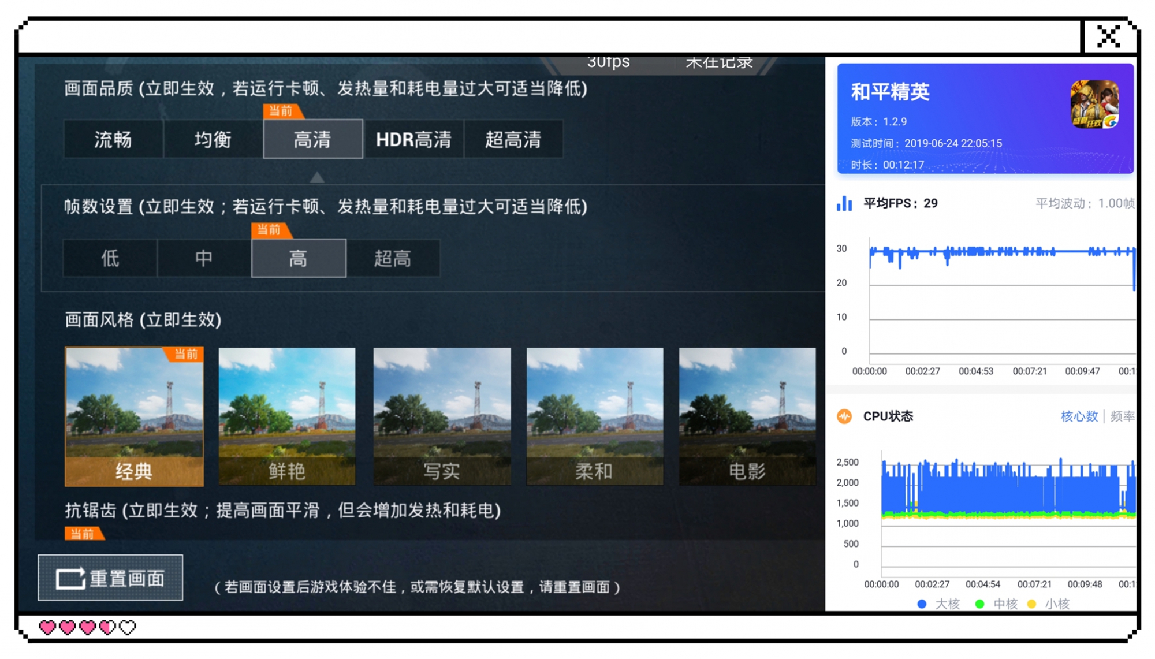Image resolution: width=1155 pixels, height=659 pixels.
Task: Select 超高清 graphics quality
Action: tap(513, 139)
